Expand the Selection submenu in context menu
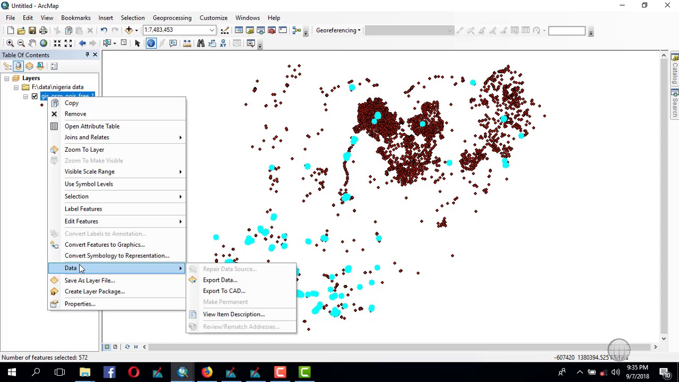Viewport: 679px width, 382px height. pos(117,196)
